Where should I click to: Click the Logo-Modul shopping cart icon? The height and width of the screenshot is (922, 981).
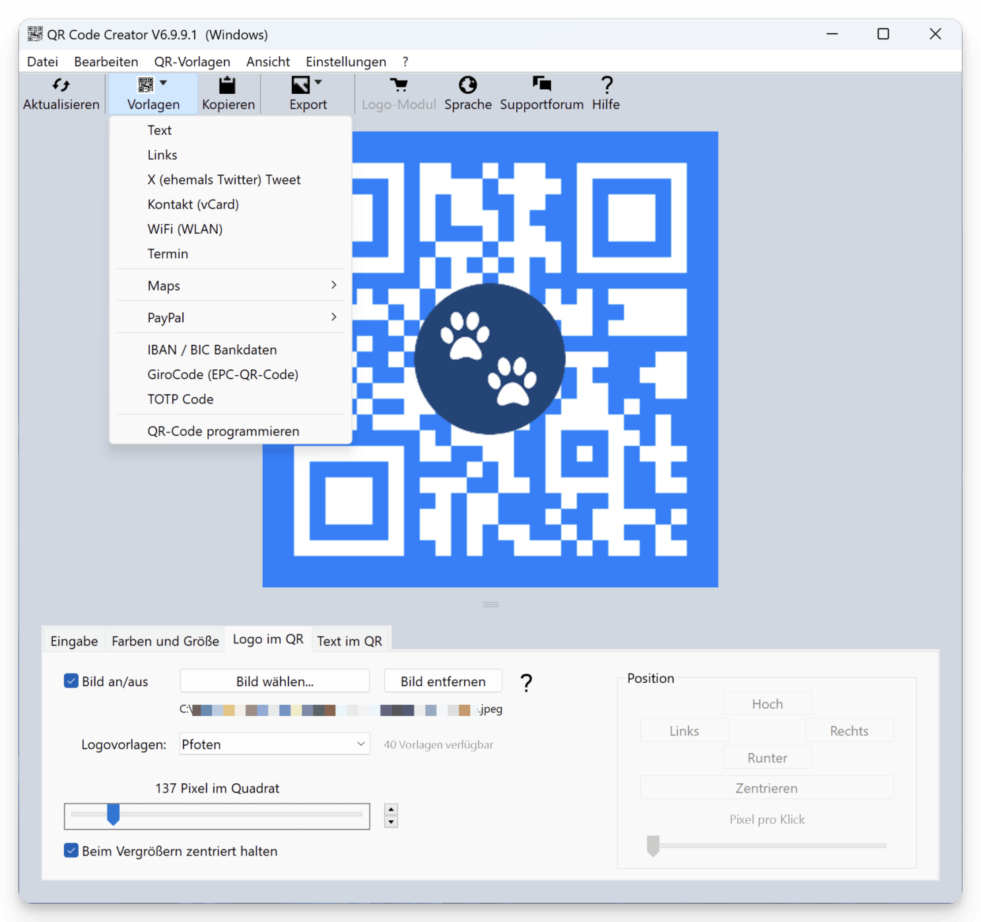pos(399,85)
